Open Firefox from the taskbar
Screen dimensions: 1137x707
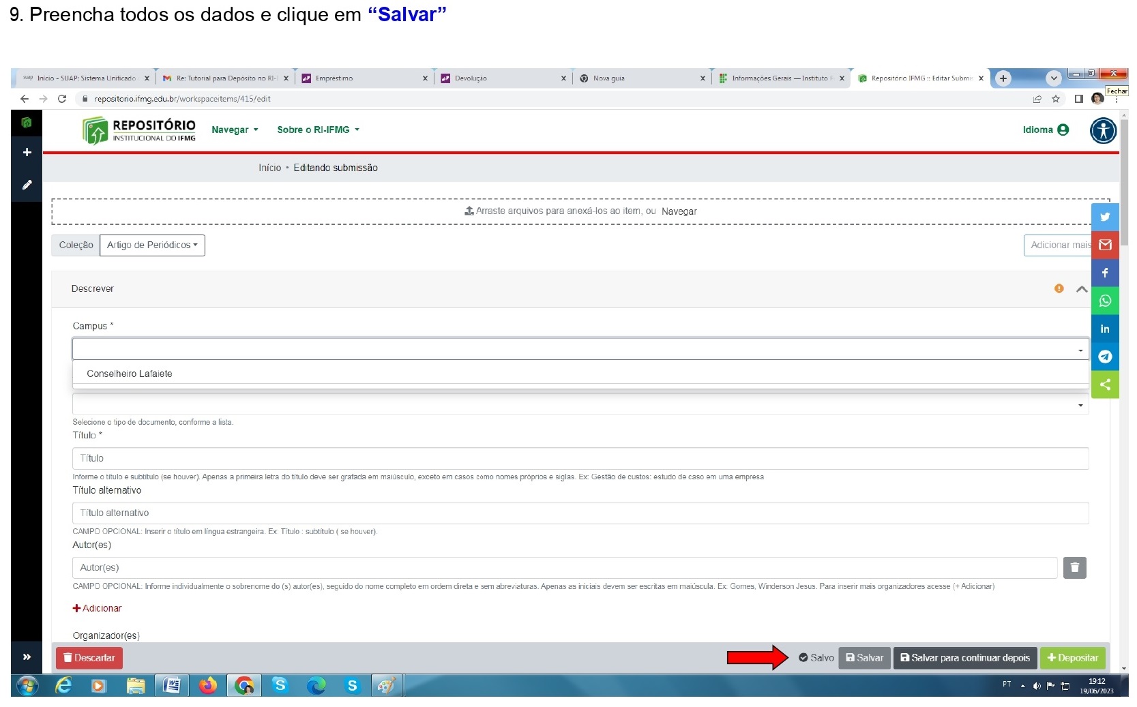click(x=207, y=685)
